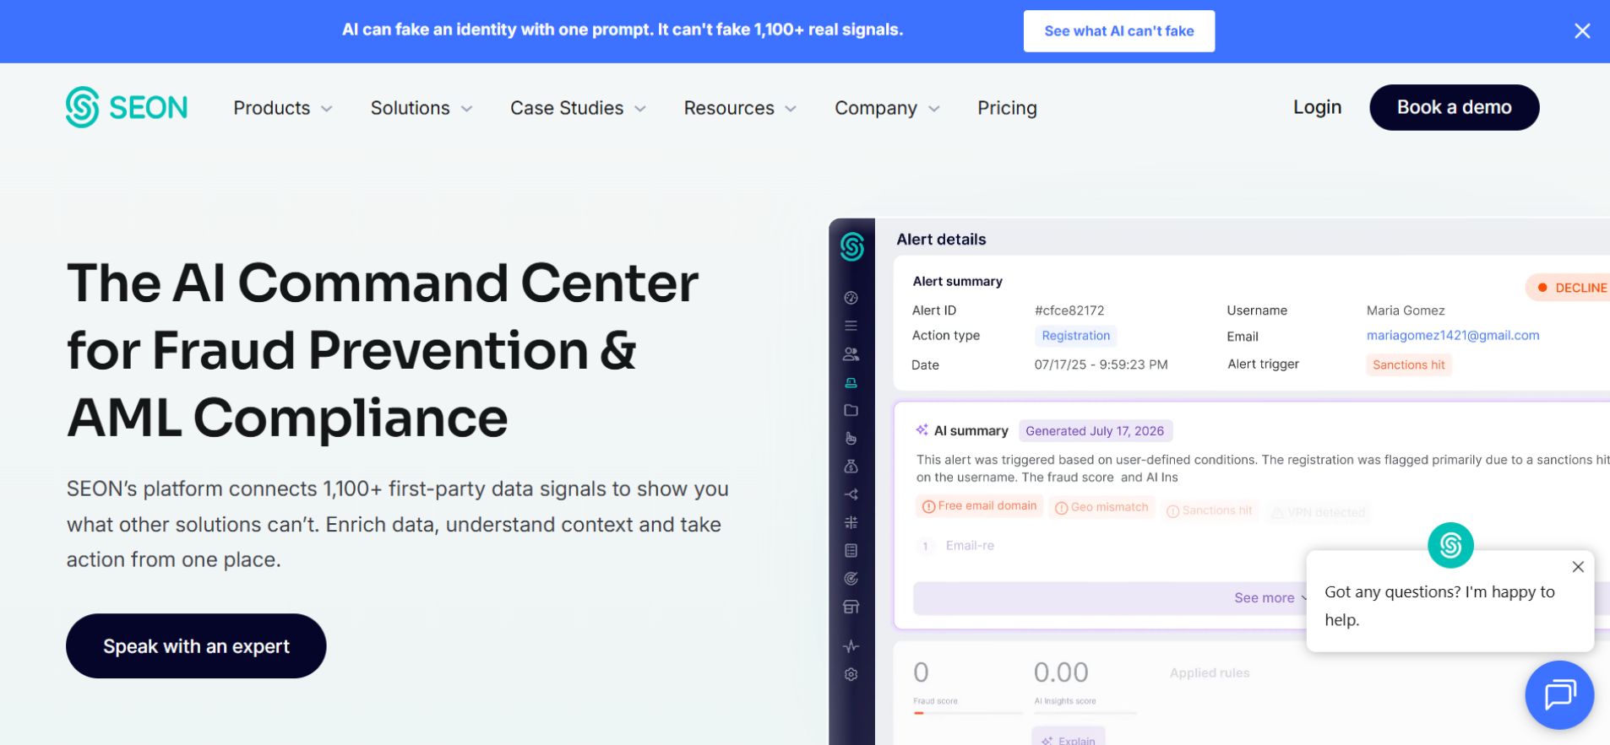Open the storefront icon in sidebar

pos(851,607)
